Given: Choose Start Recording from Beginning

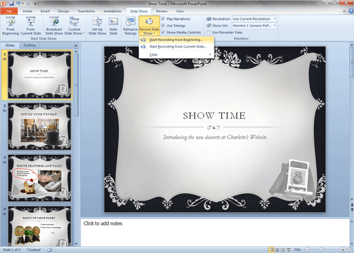Looking at the screenshot, I should coord(176,39).
